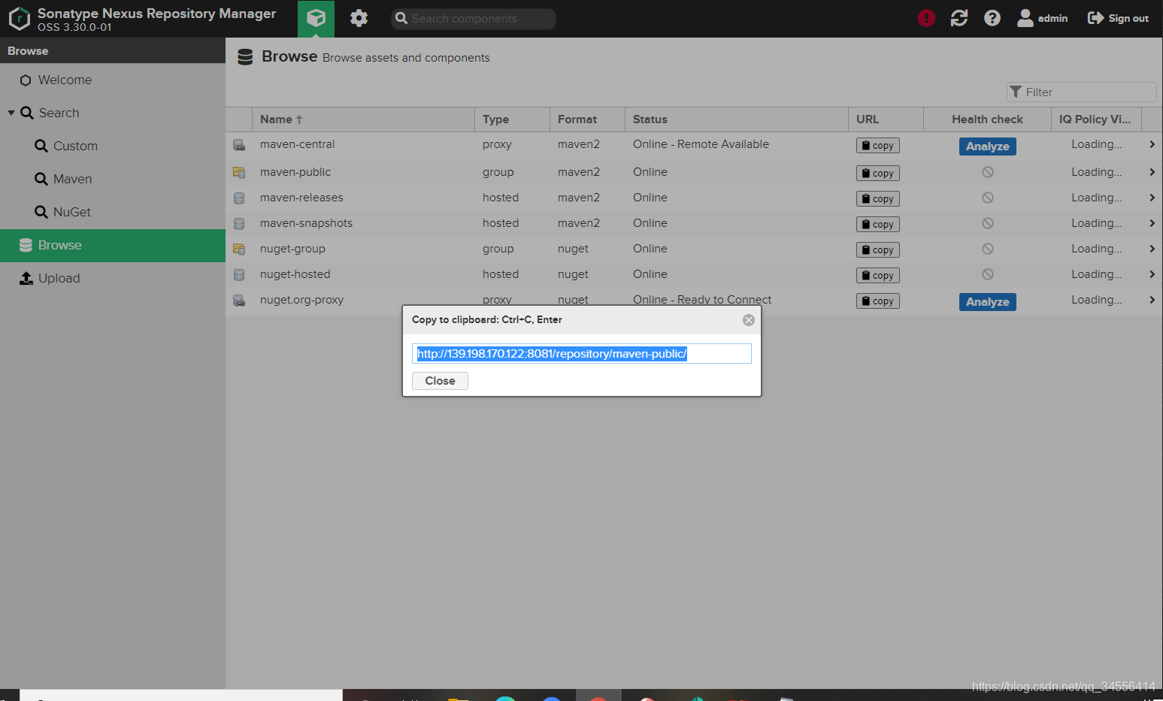Click nuget.org-proxy repository icon

[x=239, y=301]
